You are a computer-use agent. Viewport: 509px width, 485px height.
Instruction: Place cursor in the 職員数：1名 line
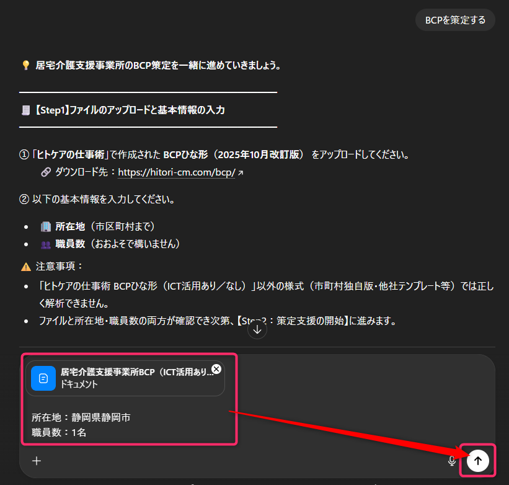59,432
